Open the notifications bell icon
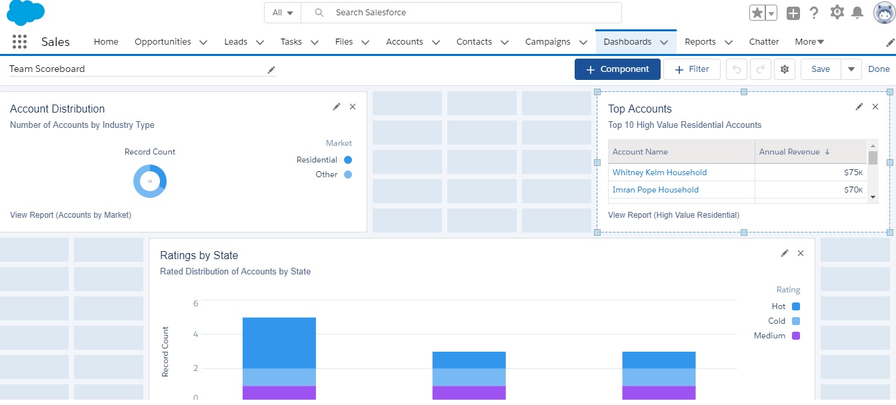This screenshot has height=405, width=896. click(x=857, y=13)
